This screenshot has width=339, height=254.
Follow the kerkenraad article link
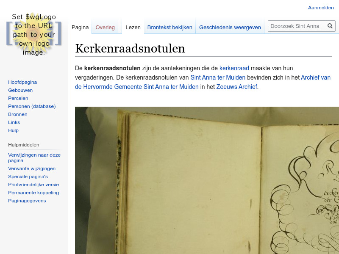point(234,68)
